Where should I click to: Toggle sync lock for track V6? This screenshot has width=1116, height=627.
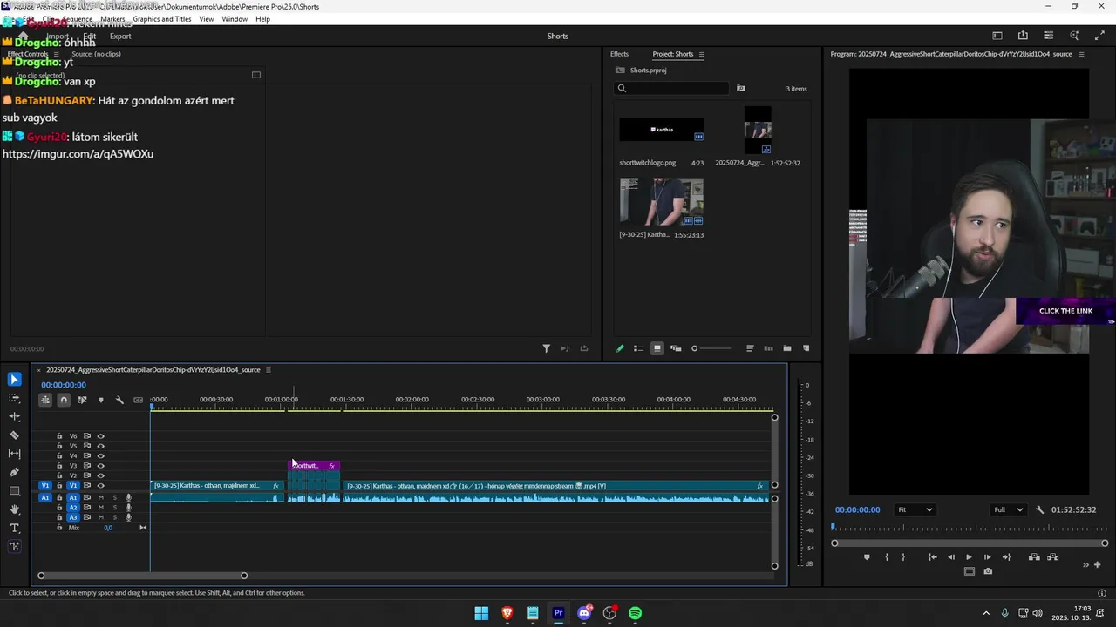click(86, 436)
